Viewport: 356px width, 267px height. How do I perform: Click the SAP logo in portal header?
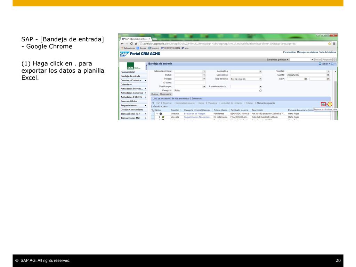pos(124,54)
